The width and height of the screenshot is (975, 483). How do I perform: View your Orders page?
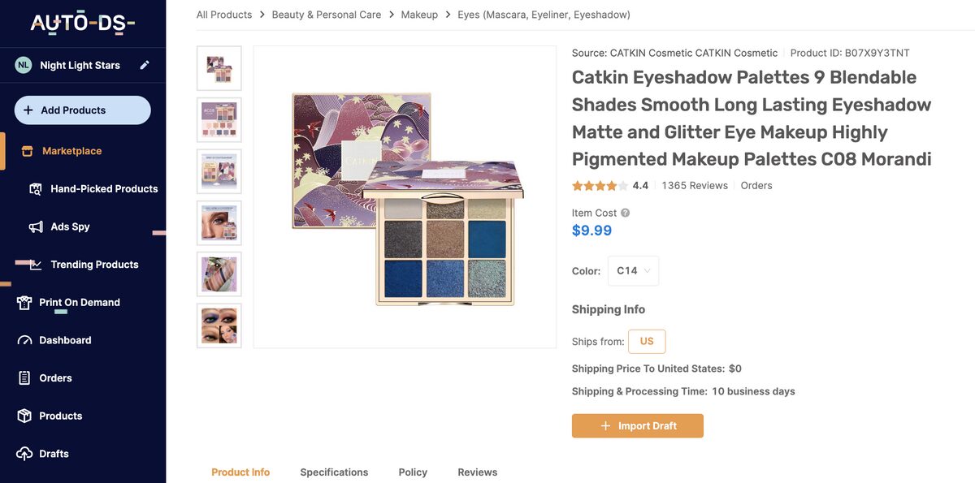[54, 377]
